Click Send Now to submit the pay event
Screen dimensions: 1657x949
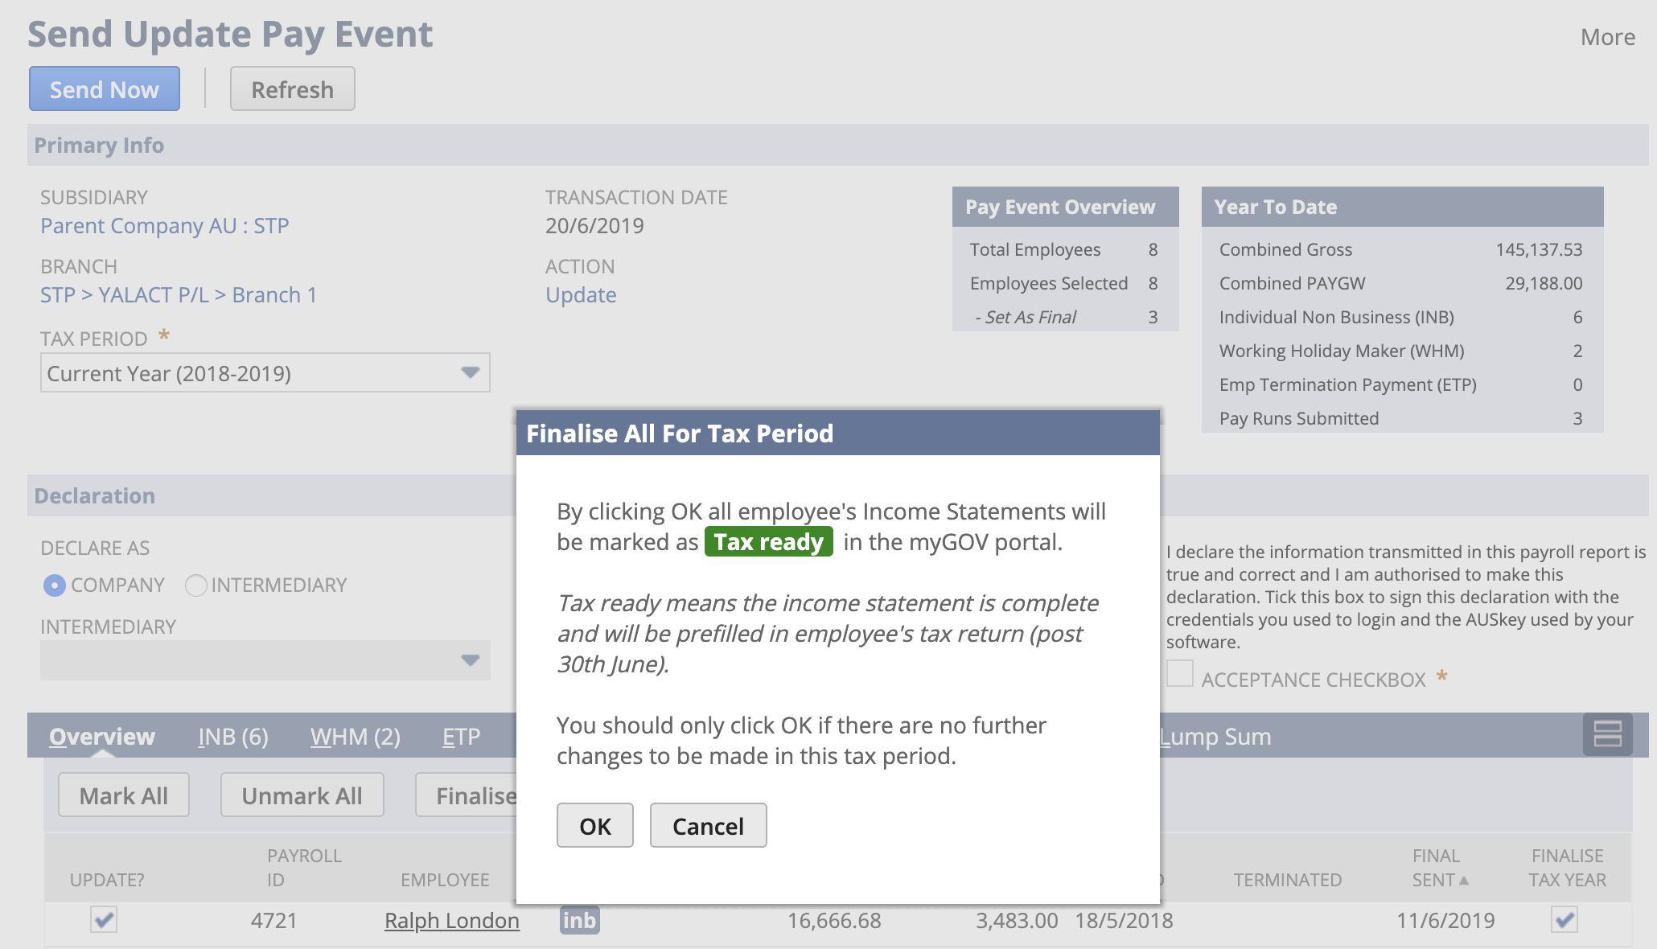pos(104,88)
